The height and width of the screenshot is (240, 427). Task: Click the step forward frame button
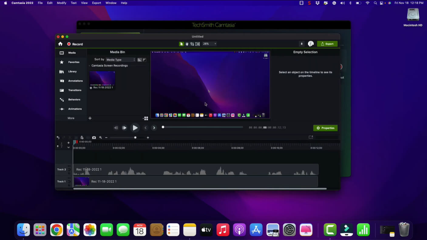click(124, 128)
